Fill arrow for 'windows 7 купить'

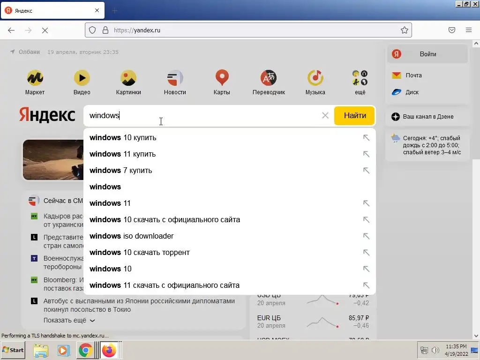click(x=366, y=171)
